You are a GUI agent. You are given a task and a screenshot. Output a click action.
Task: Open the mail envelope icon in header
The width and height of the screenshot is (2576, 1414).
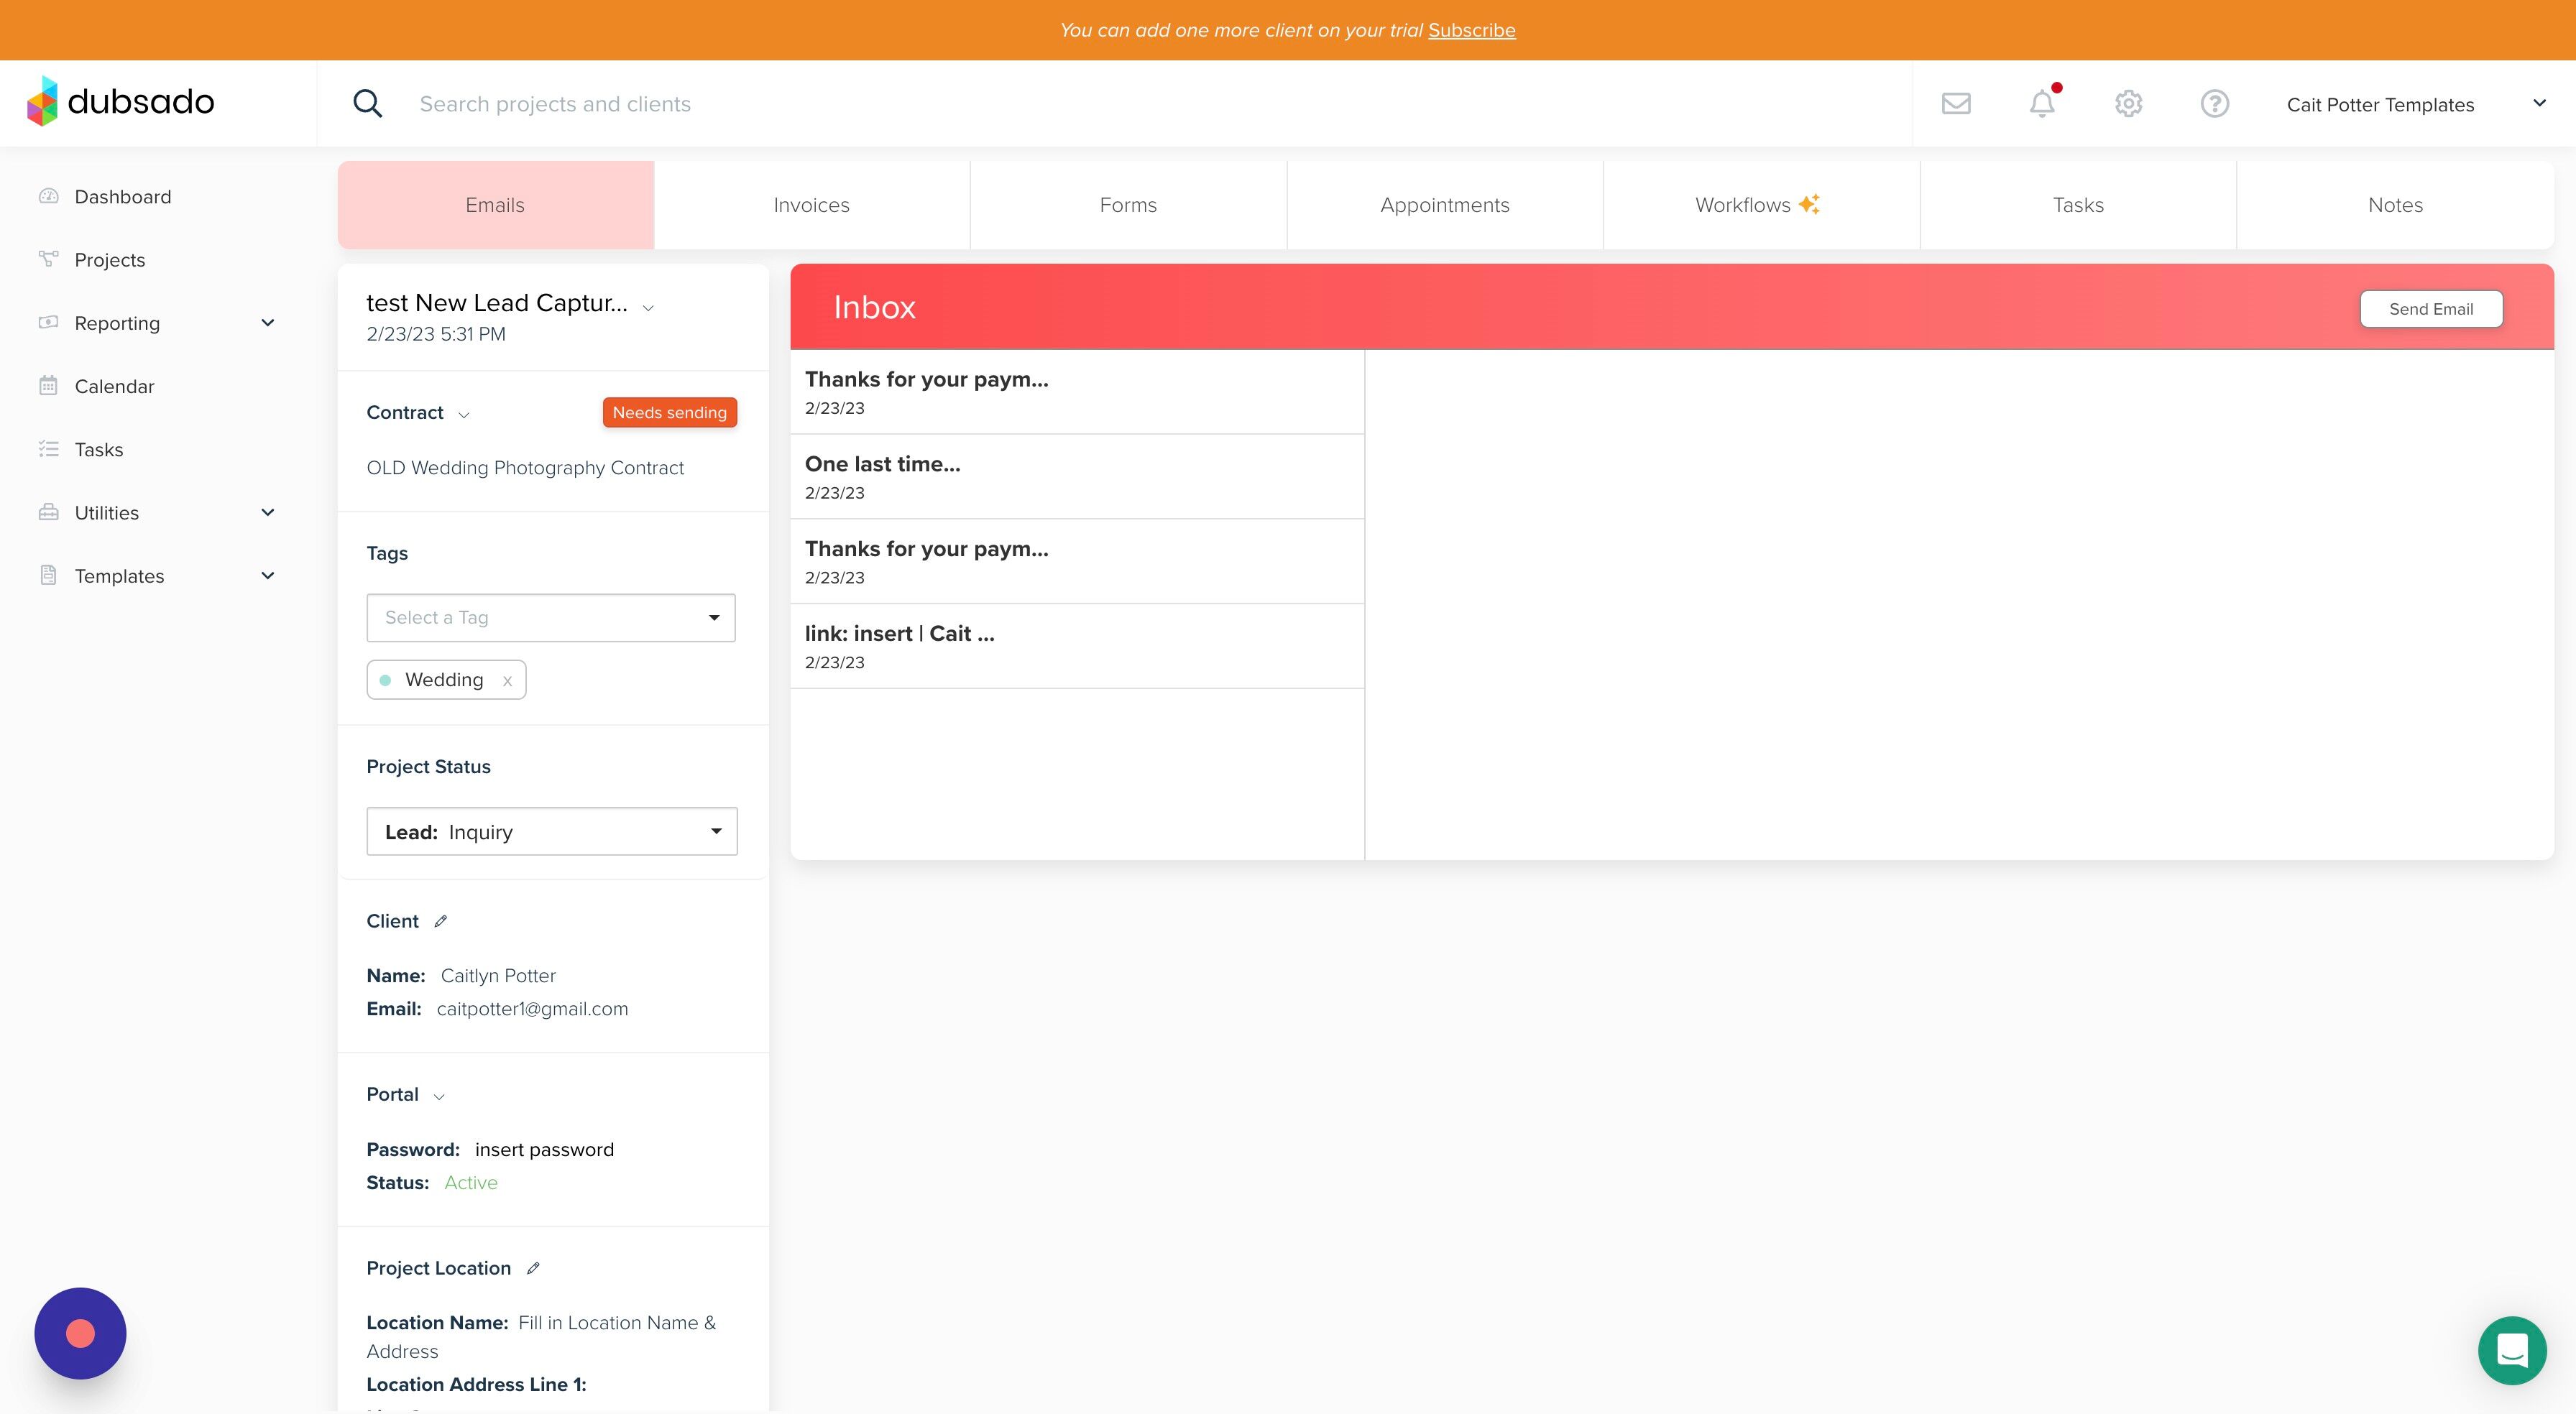coord(1955,104)
